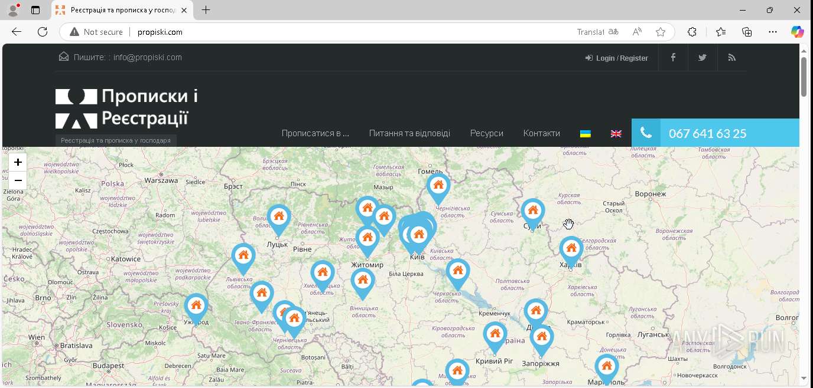Click the phone number 067 641 63 25

(707, 133)
